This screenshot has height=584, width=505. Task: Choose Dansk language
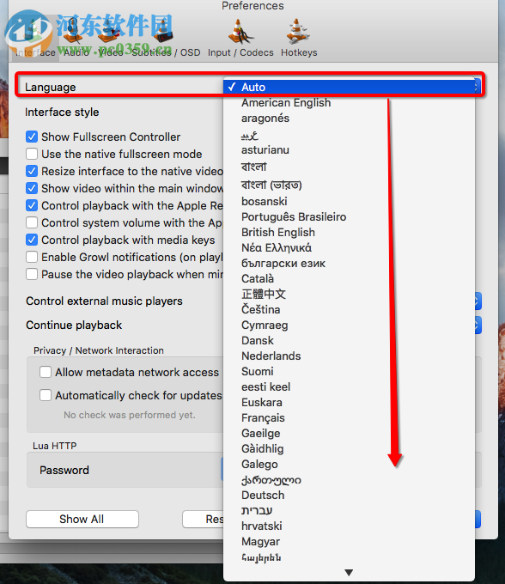coord(349,340)
